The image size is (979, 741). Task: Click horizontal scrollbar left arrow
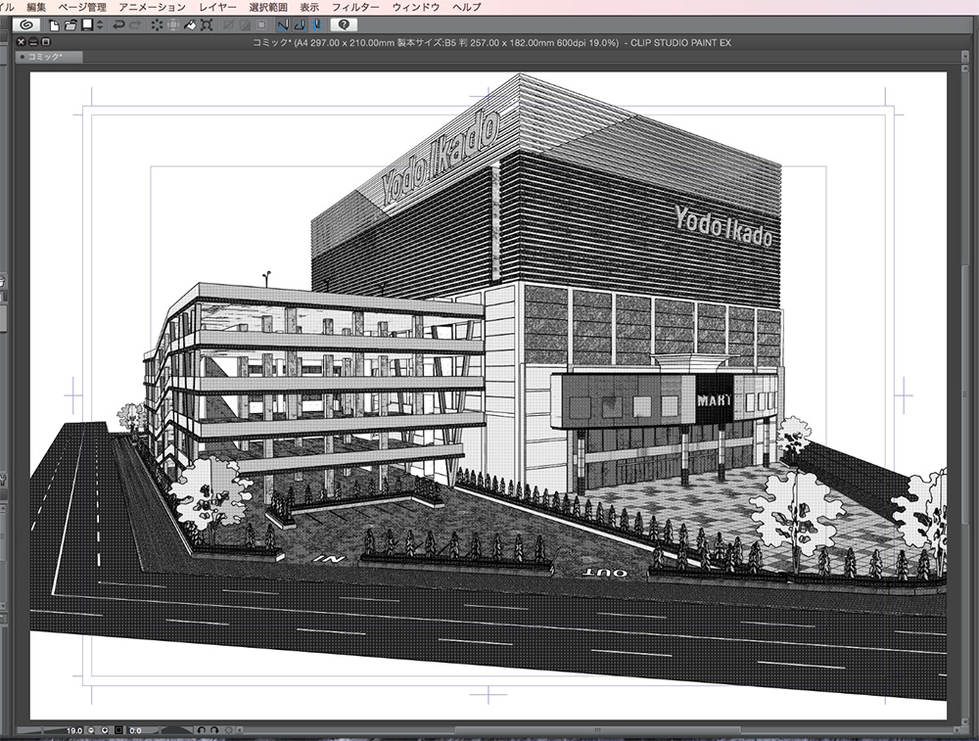pyautogui.click(x=240, y=730)
